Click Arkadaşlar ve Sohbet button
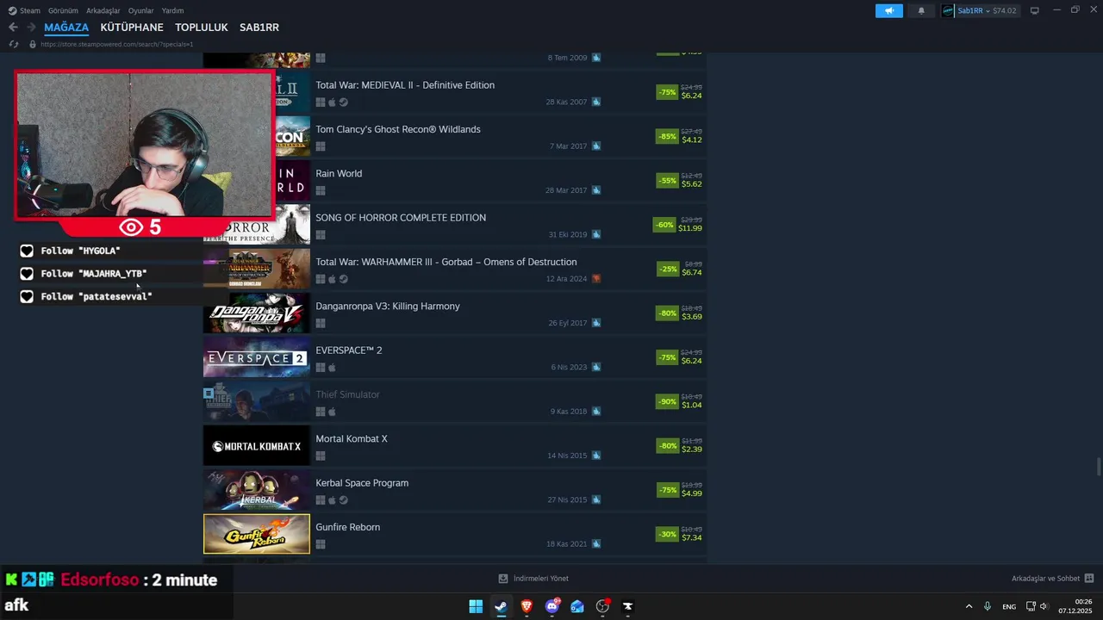Viewport: 1103px width, 620px height. (1045, 579)
